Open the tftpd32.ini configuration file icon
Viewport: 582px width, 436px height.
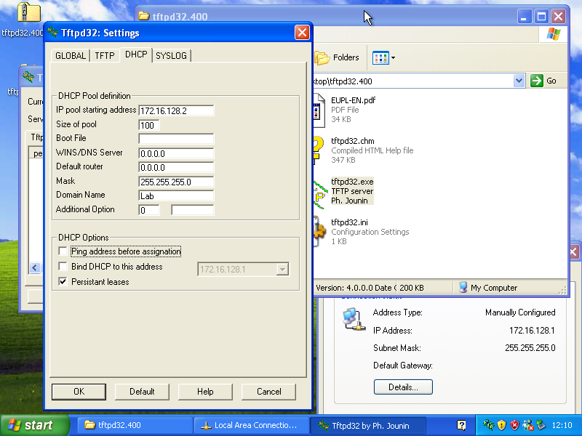(319, 231)
